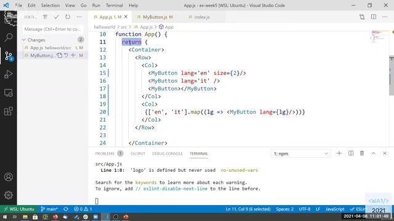The width and height of the screenshot is (394, 221).
Task: Create a new terminal with plus icon
Action: click(x=339, y=153)
